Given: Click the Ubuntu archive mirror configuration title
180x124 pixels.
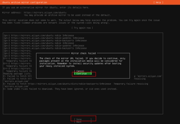Looking at the screenshot, I should [x=25, y=2].
